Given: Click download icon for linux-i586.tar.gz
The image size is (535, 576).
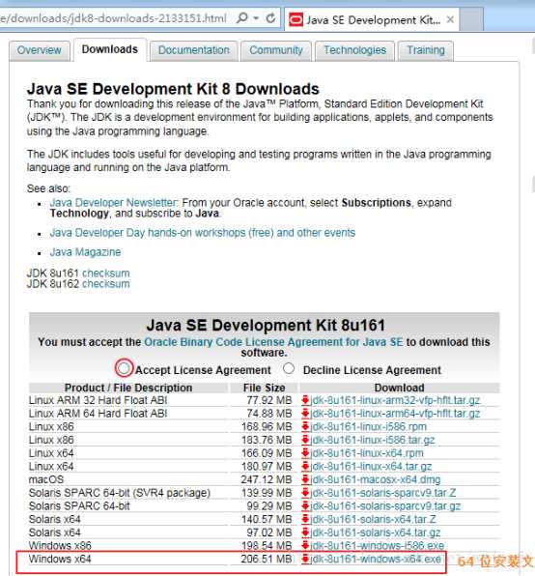Looking at the screenshot, I should pyautogui.click(x=305, y=440).
